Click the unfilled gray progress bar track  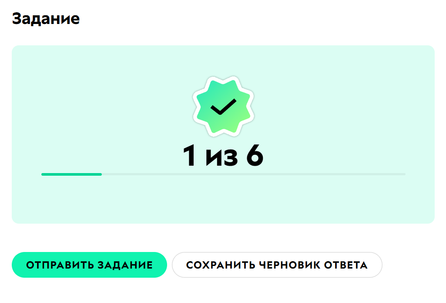(x=254, y=174)
